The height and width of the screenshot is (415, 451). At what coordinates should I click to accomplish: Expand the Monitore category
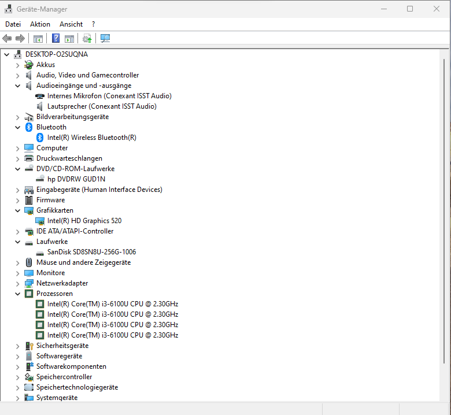tap(17, 273)
